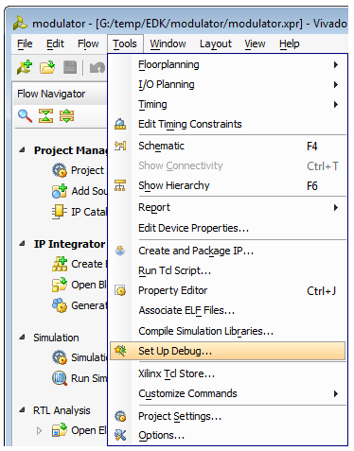Open the Flow menu
The height and width of the screenshot is (451, 354).
[x=88, y=43]
